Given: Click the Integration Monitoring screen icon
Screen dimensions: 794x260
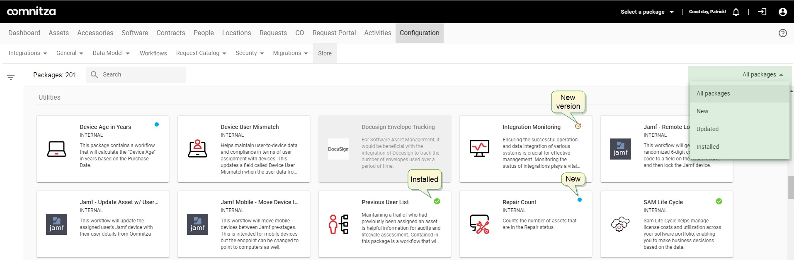Looking at the screenshot, I should pyautogui.click(x=480, y=148).
